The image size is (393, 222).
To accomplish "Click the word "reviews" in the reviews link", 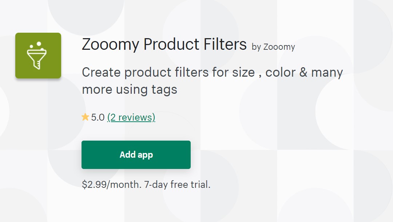I will pos(135,117).
